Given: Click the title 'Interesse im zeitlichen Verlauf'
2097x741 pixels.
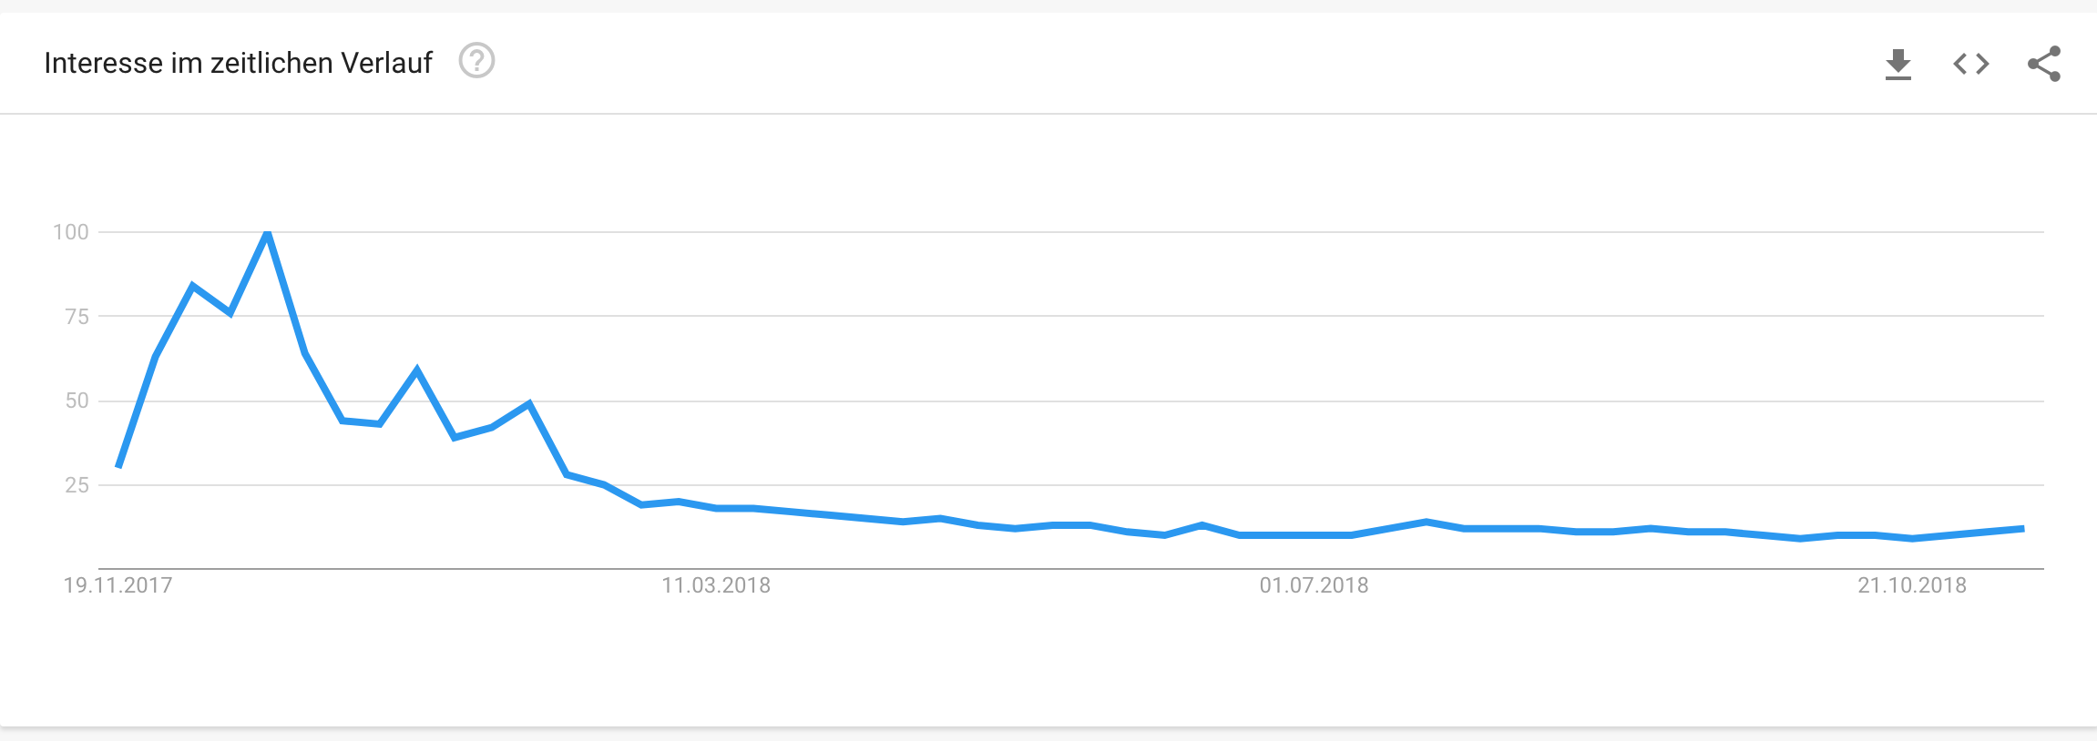Looking at the screenshot, I should [238, 63].
